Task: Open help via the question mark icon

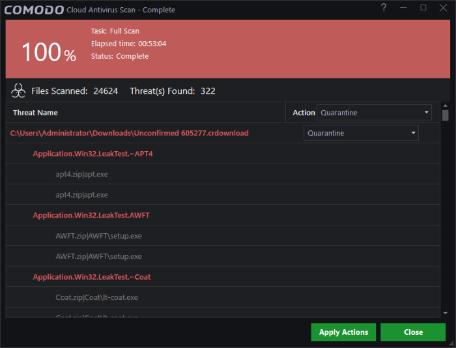Action: pos(384,8)
